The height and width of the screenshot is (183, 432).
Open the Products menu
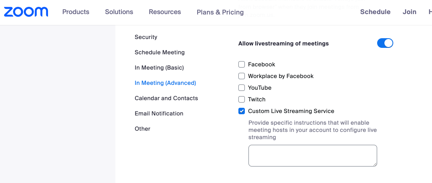76,12
